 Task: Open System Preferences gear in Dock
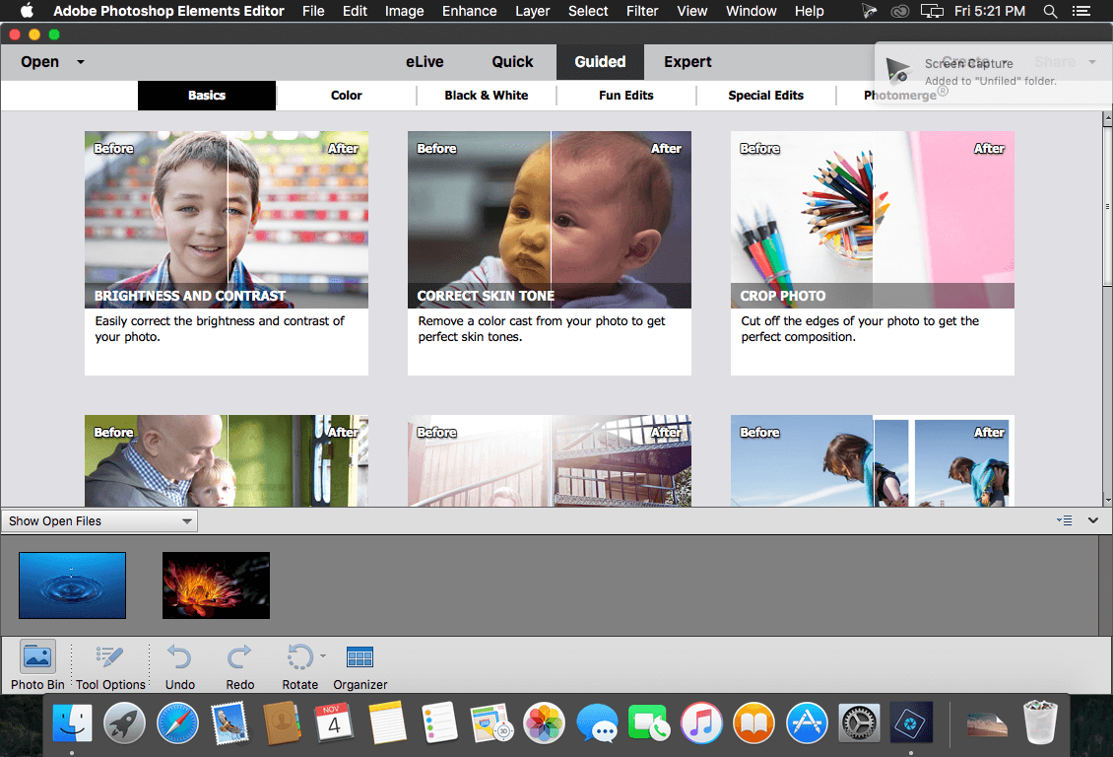click(x=859, y=723)
